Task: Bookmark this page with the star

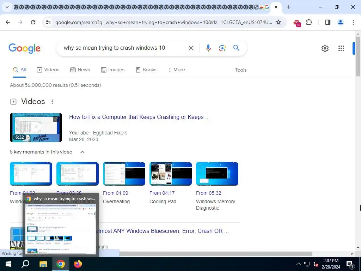Action: point(279,22)
